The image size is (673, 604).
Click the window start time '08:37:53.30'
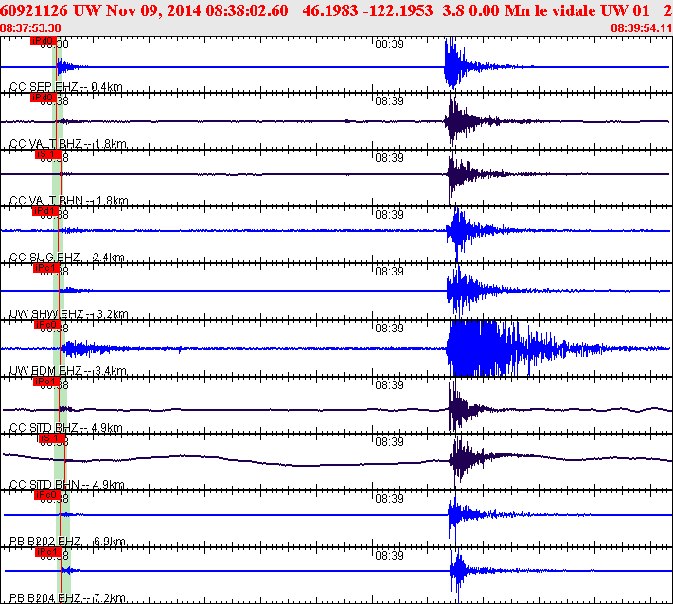[30, 28]
